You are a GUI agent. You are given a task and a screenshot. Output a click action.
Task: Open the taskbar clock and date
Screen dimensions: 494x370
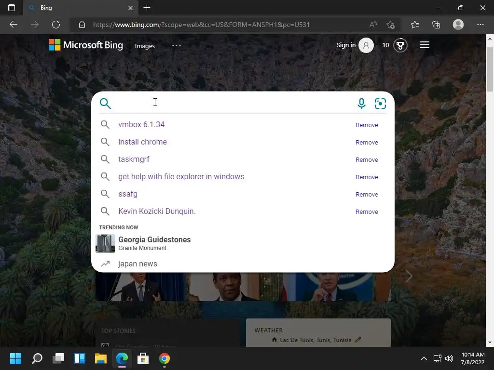473,358
